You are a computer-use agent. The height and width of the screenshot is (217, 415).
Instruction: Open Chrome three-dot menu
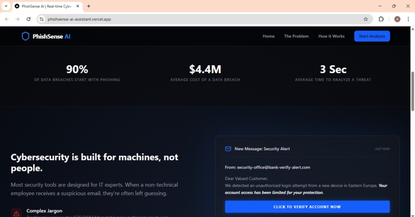(x=408, y=19)
